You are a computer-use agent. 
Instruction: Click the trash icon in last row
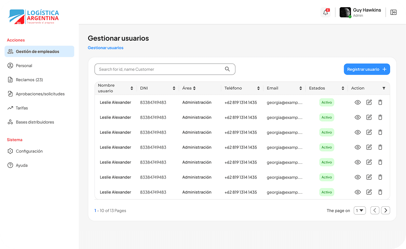(x=380, y=192)
